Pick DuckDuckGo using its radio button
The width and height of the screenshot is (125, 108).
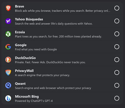[117, 60]
